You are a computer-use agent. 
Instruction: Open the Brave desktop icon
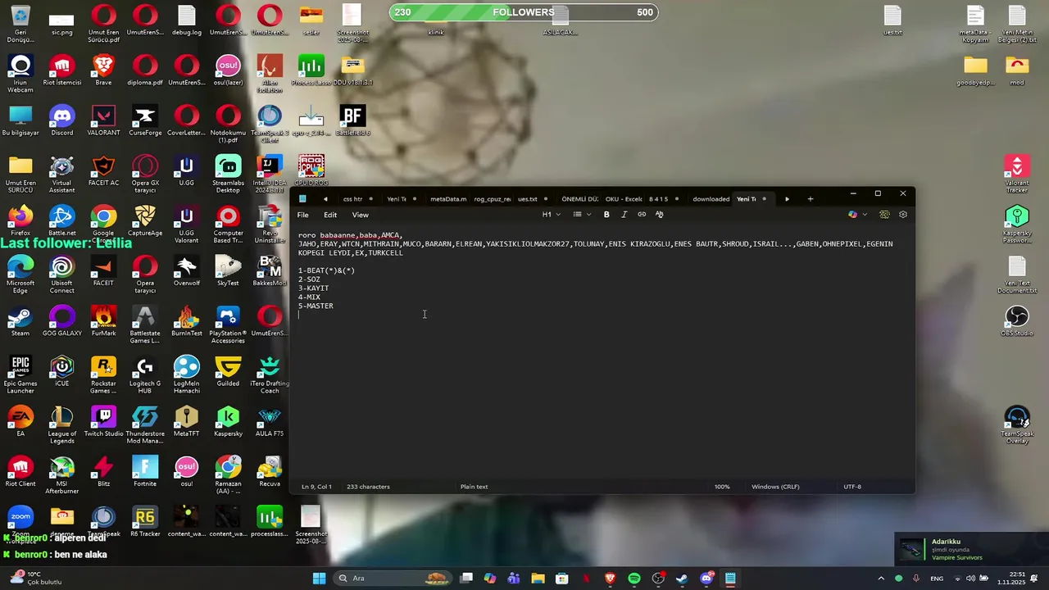click(x=103, y=71)
